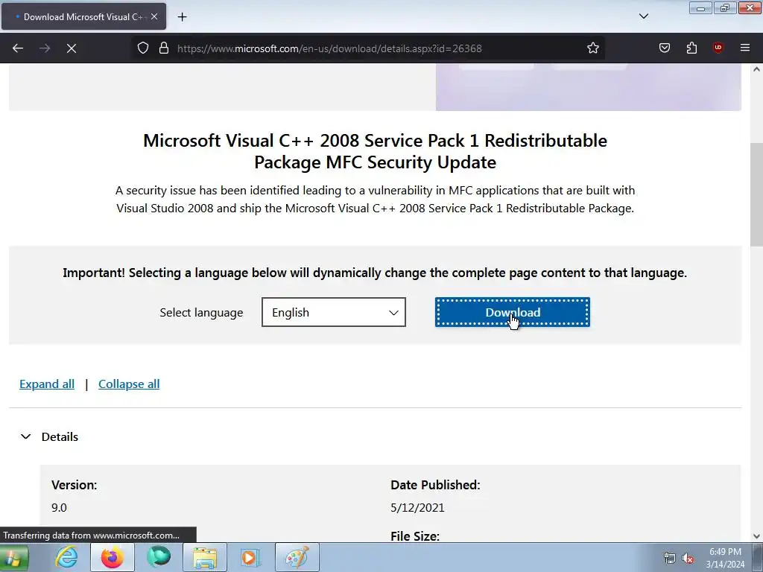Open the blue-green globe taskbar app
The width and height of the screenshot is (763, 572).
159,557
